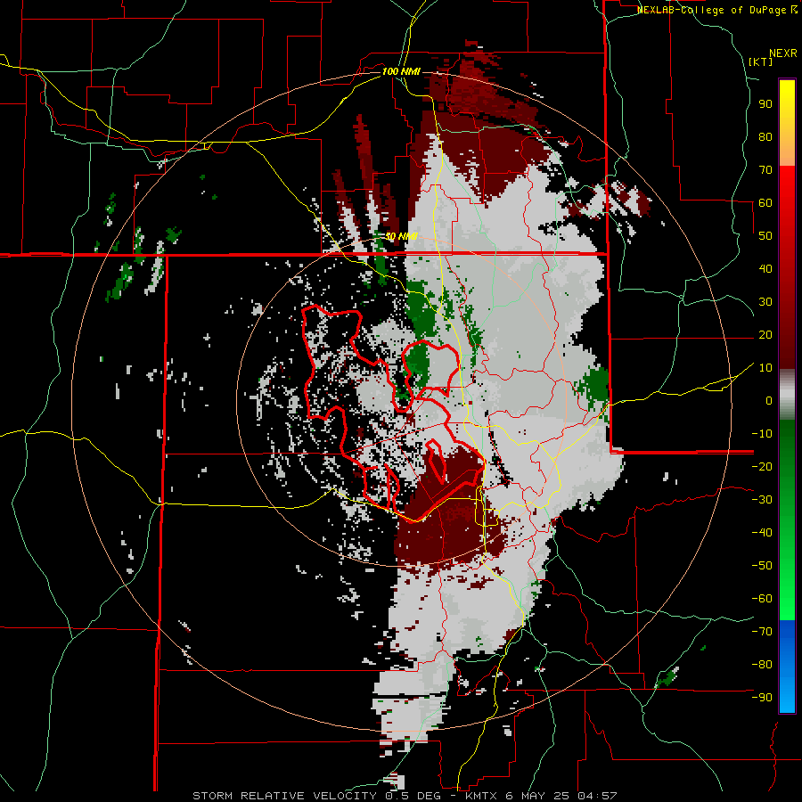This screenshot has height=802, width=802.
Task: Click the -40 value on the velocity scale
Action: tap(762, 533)
